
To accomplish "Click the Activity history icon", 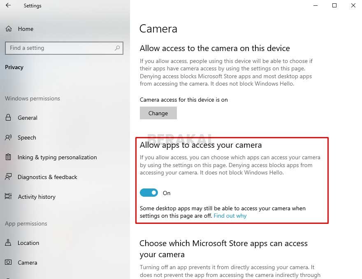I will coord(8,196).
